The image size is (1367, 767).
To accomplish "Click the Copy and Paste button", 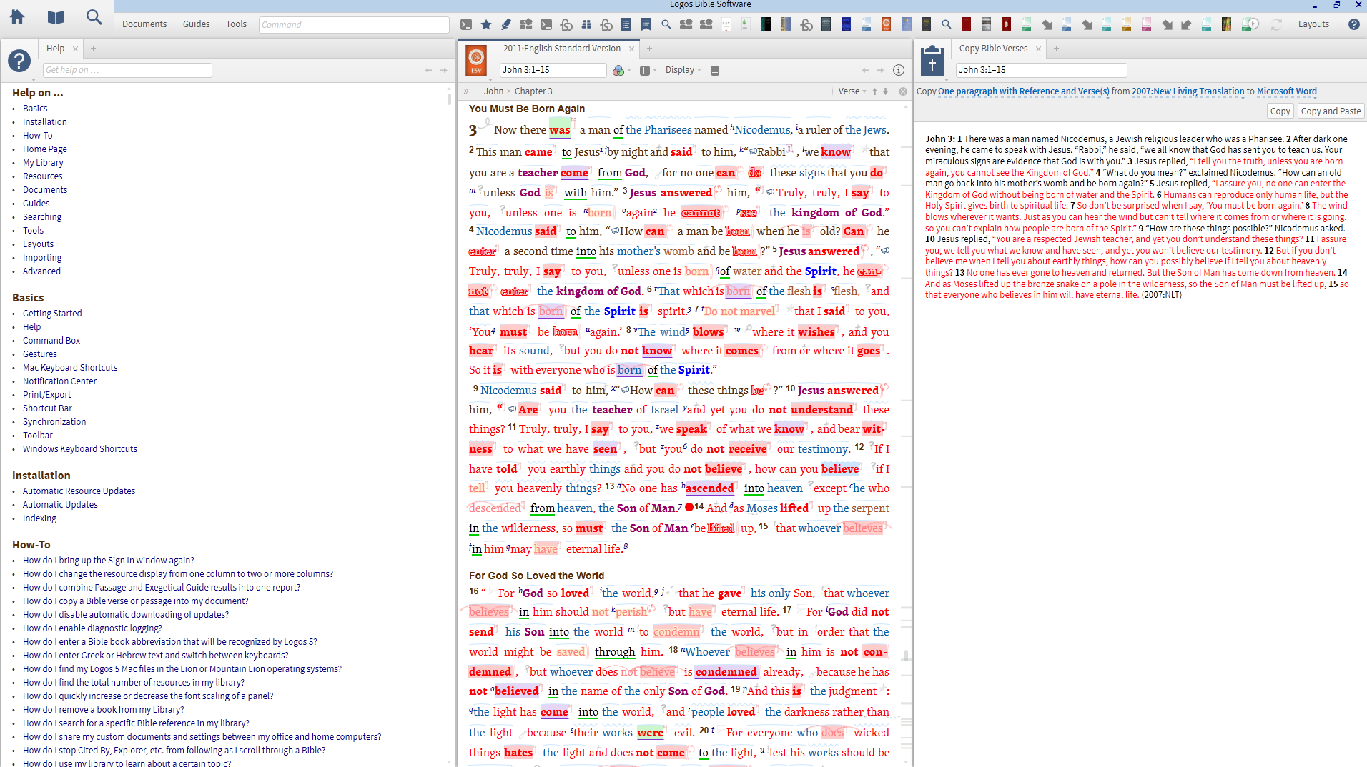I will [x=1331, y=111].
